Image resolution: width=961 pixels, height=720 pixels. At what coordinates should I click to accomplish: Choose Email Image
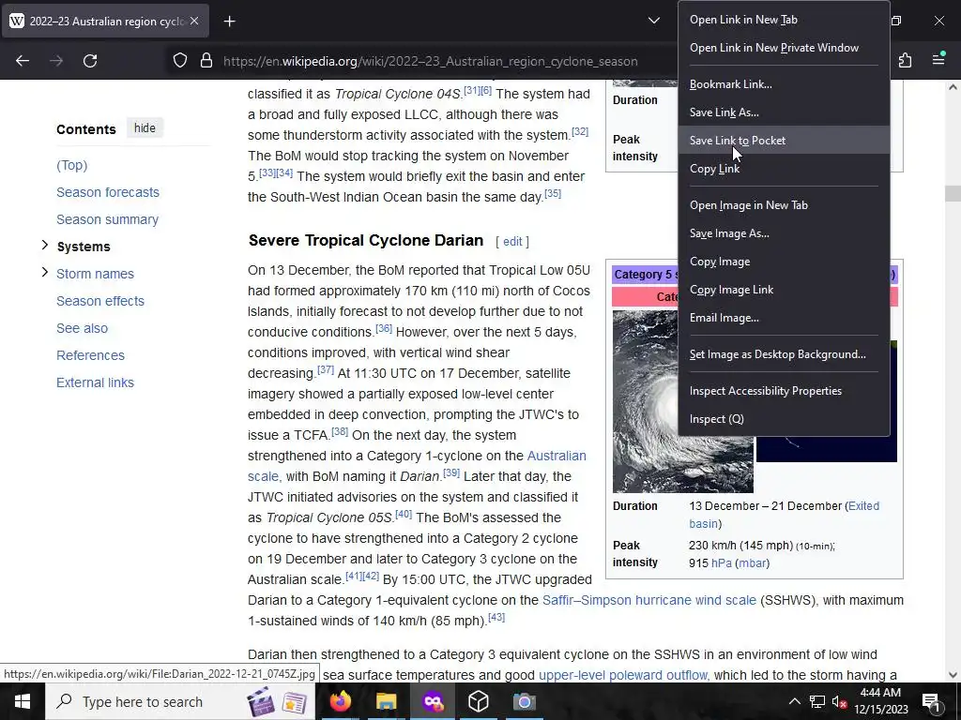pos(784,319)
